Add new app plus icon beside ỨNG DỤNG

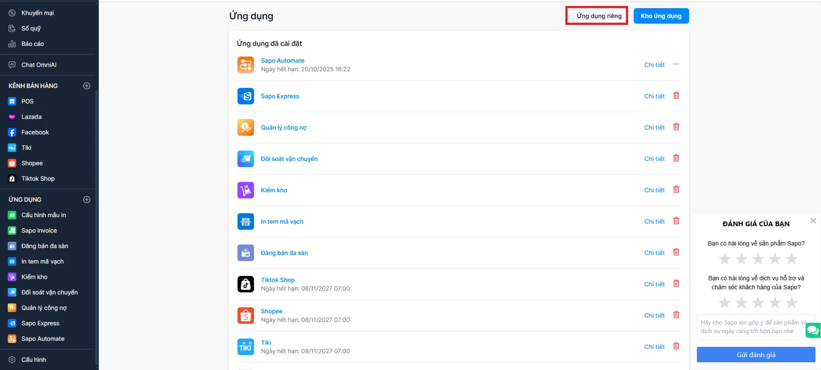click(x=87, y=200)
